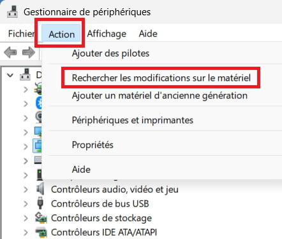
Task: Choose Rechercher les modifications sur le matériel
Action: point(161,78)
